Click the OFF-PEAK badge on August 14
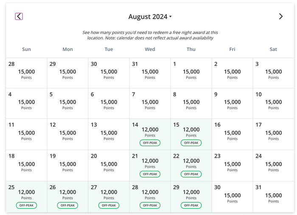Viewport: 297px width, 215px height. tap(150, 143)
